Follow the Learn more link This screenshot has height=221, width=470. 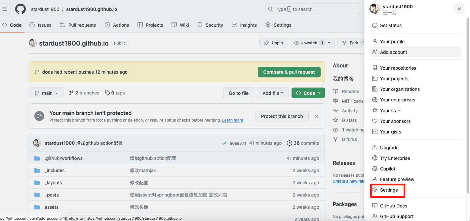(x=232, y=120)
